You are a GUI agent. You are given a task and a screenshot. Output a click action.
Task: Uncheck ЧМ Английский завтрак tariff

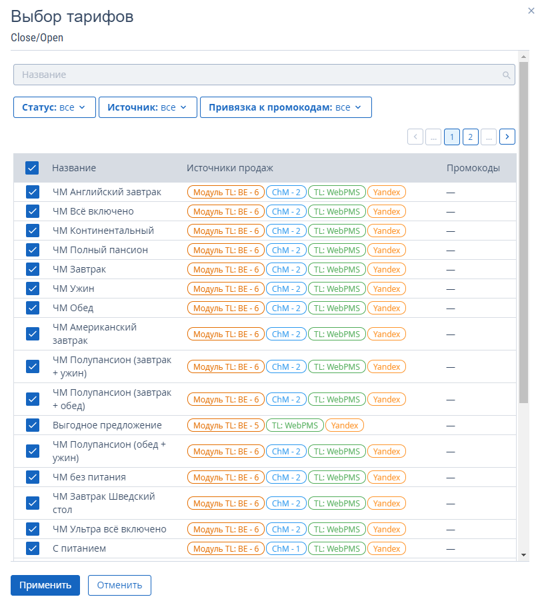(33, 192)
